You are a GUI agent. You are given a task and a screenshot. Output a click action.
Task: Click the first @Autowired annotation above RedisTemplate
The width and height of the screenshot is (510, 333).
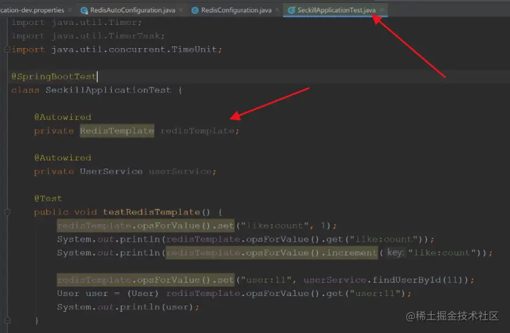[x=63, y=117]
